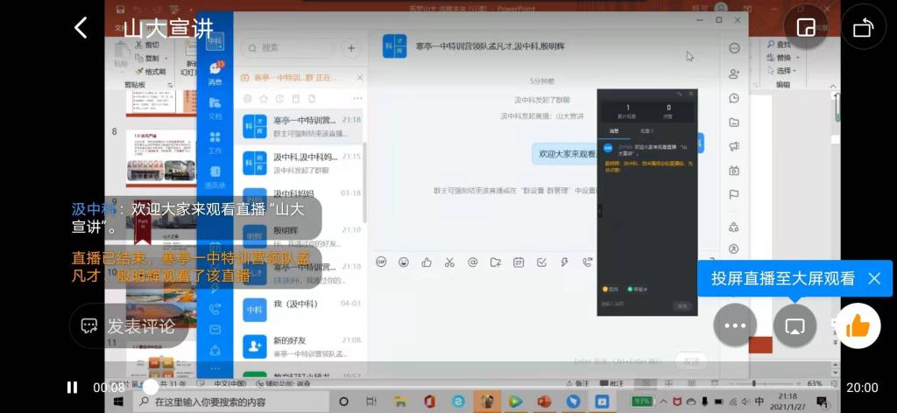Click the scissors screenshot tool in chat toolbar
Screen dimensions: 897x413
449,262
